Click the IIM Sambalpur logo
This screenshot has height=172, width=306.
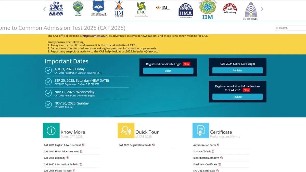pos(56,9)
